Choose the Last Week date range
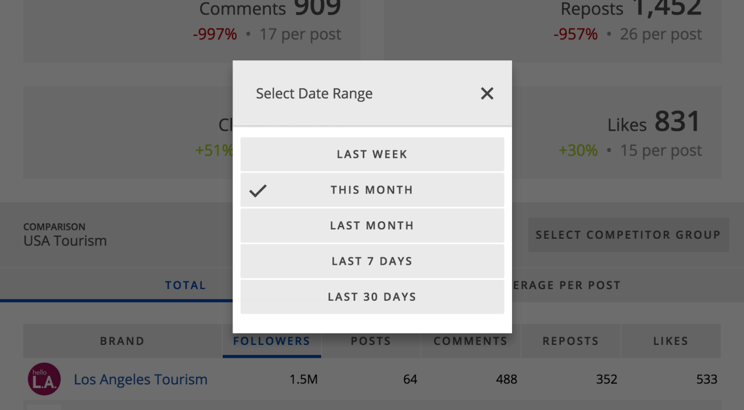The width and height of the screenshot is (744, 410). click(x=372, y=154)
